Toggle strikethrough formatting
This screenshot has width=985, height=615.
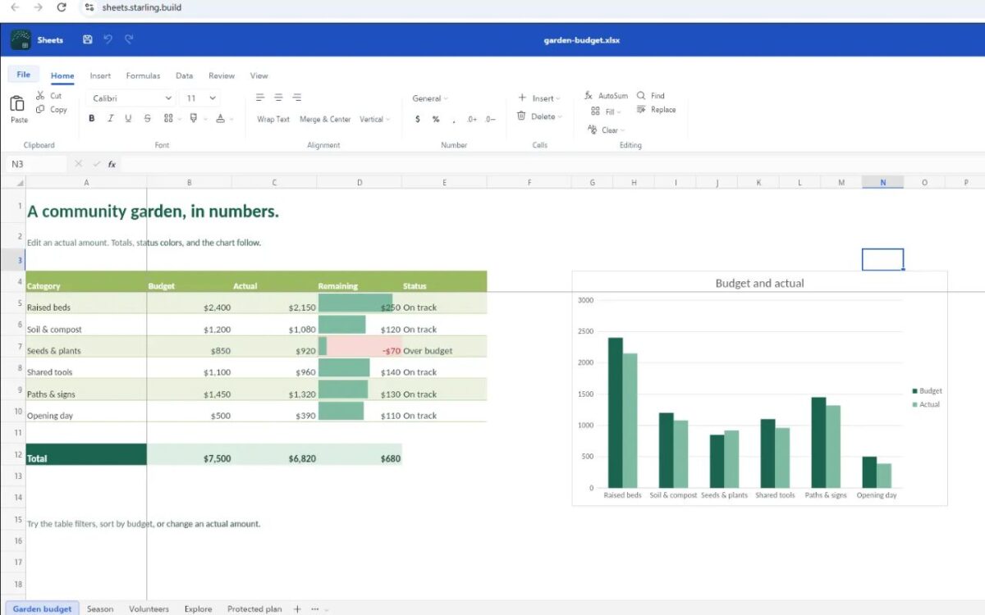[148, 119]
